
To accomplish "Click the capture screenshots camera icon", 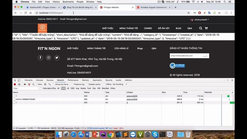I will (x=25, y=84).
